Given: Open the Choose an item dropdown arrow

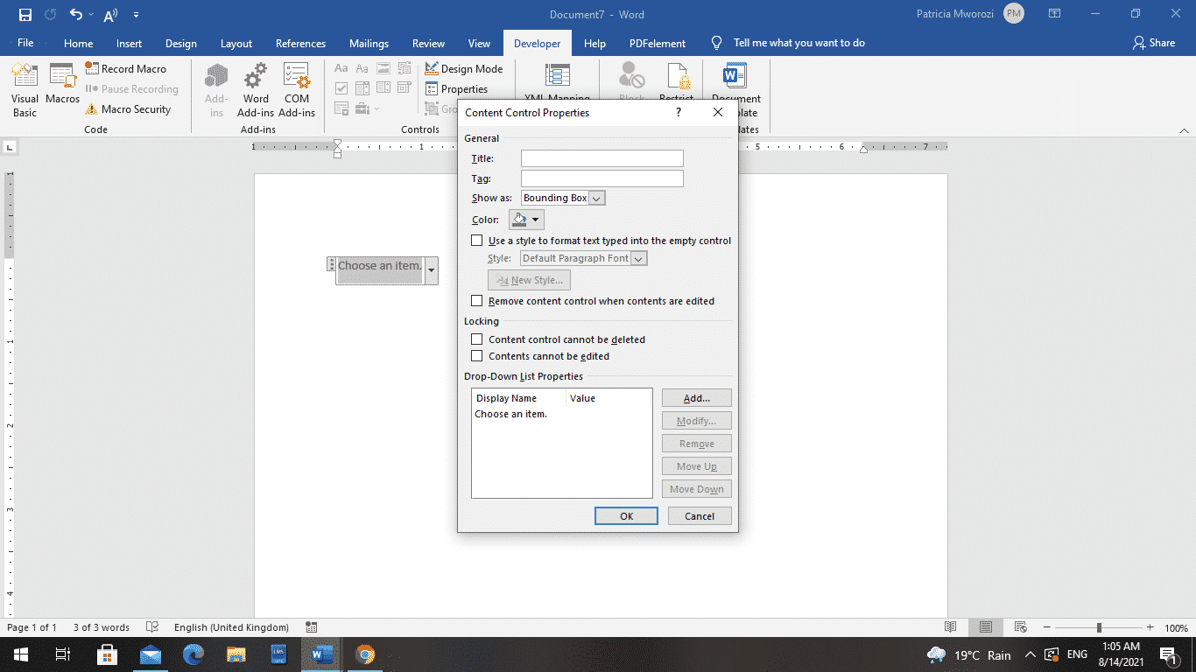Looking at the screenshot, I should point(431,270).
